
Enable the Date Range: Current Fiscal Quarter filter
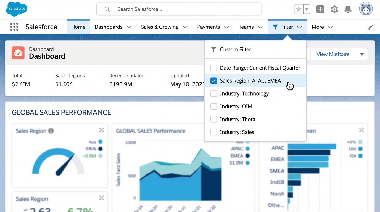coord(213,68)
